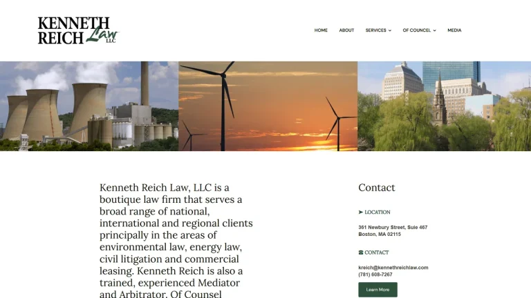Image resolution: width=531 pixels, height=298 pixels.
Task: Click the arrow icon beside LOCATION
Action: click(361, 212)
